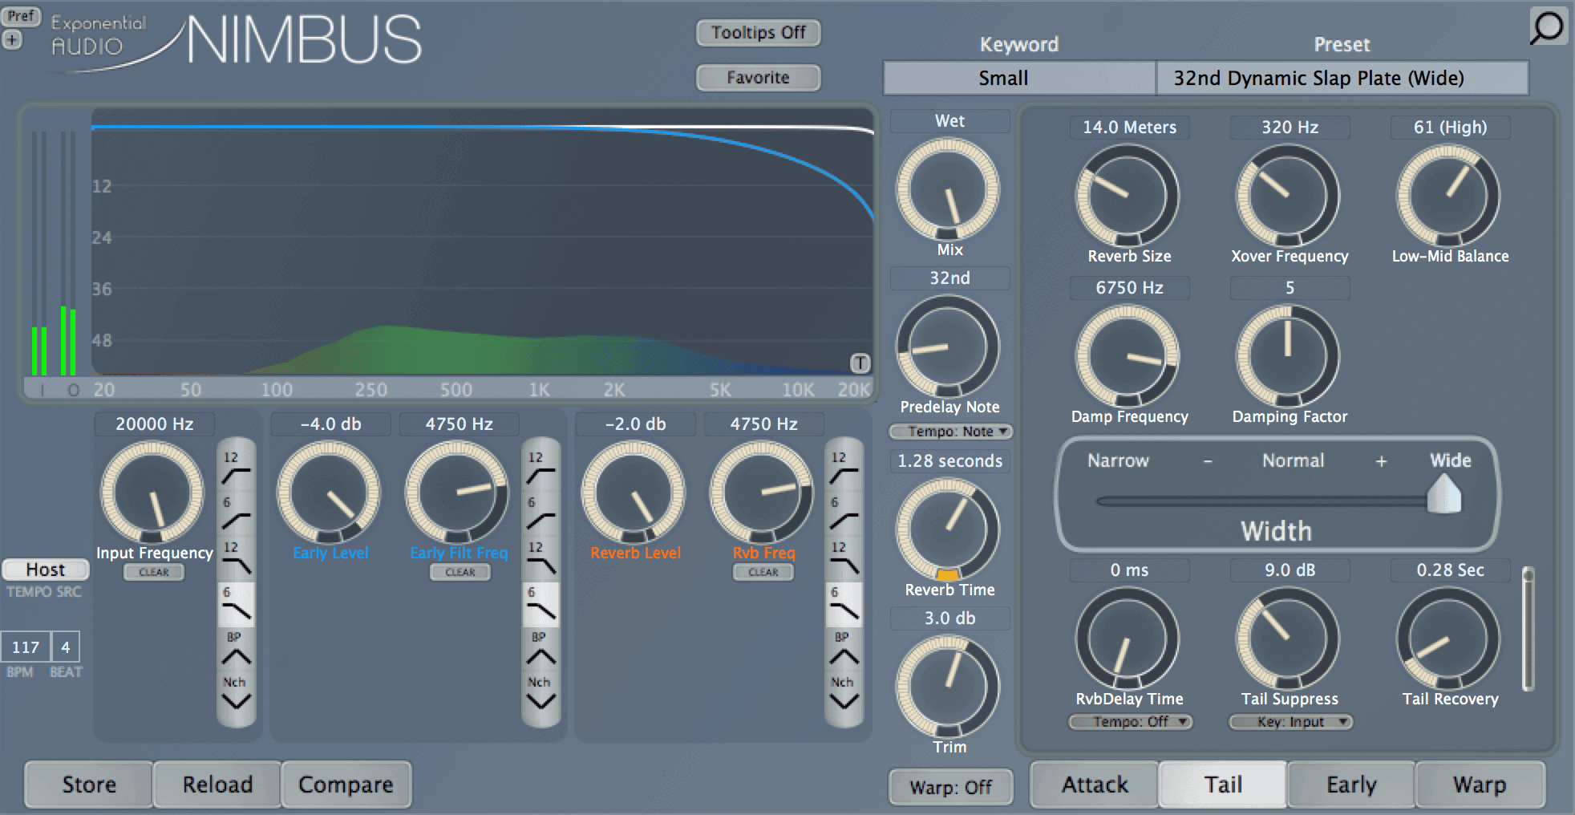Click the Reload button
Image resolution: width=1575 pixels, height=815 pixels.
click(217, 785)
